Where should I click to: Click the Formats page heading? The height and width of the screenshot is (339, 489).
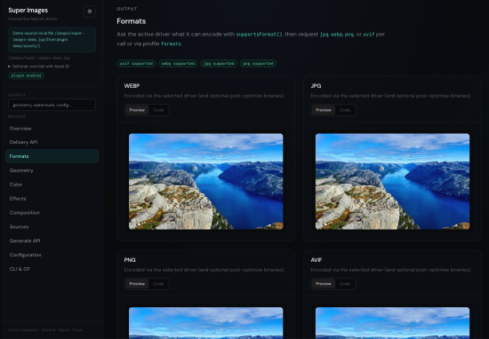click(x=132, y=21)
